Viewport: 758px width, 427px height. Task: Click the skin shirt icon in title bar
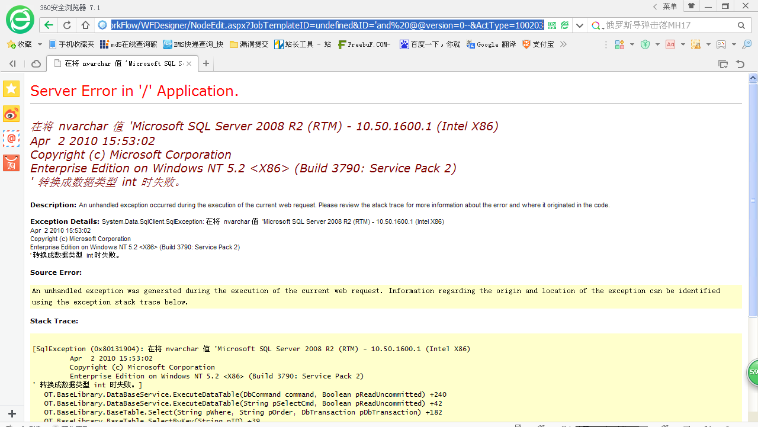691,6
